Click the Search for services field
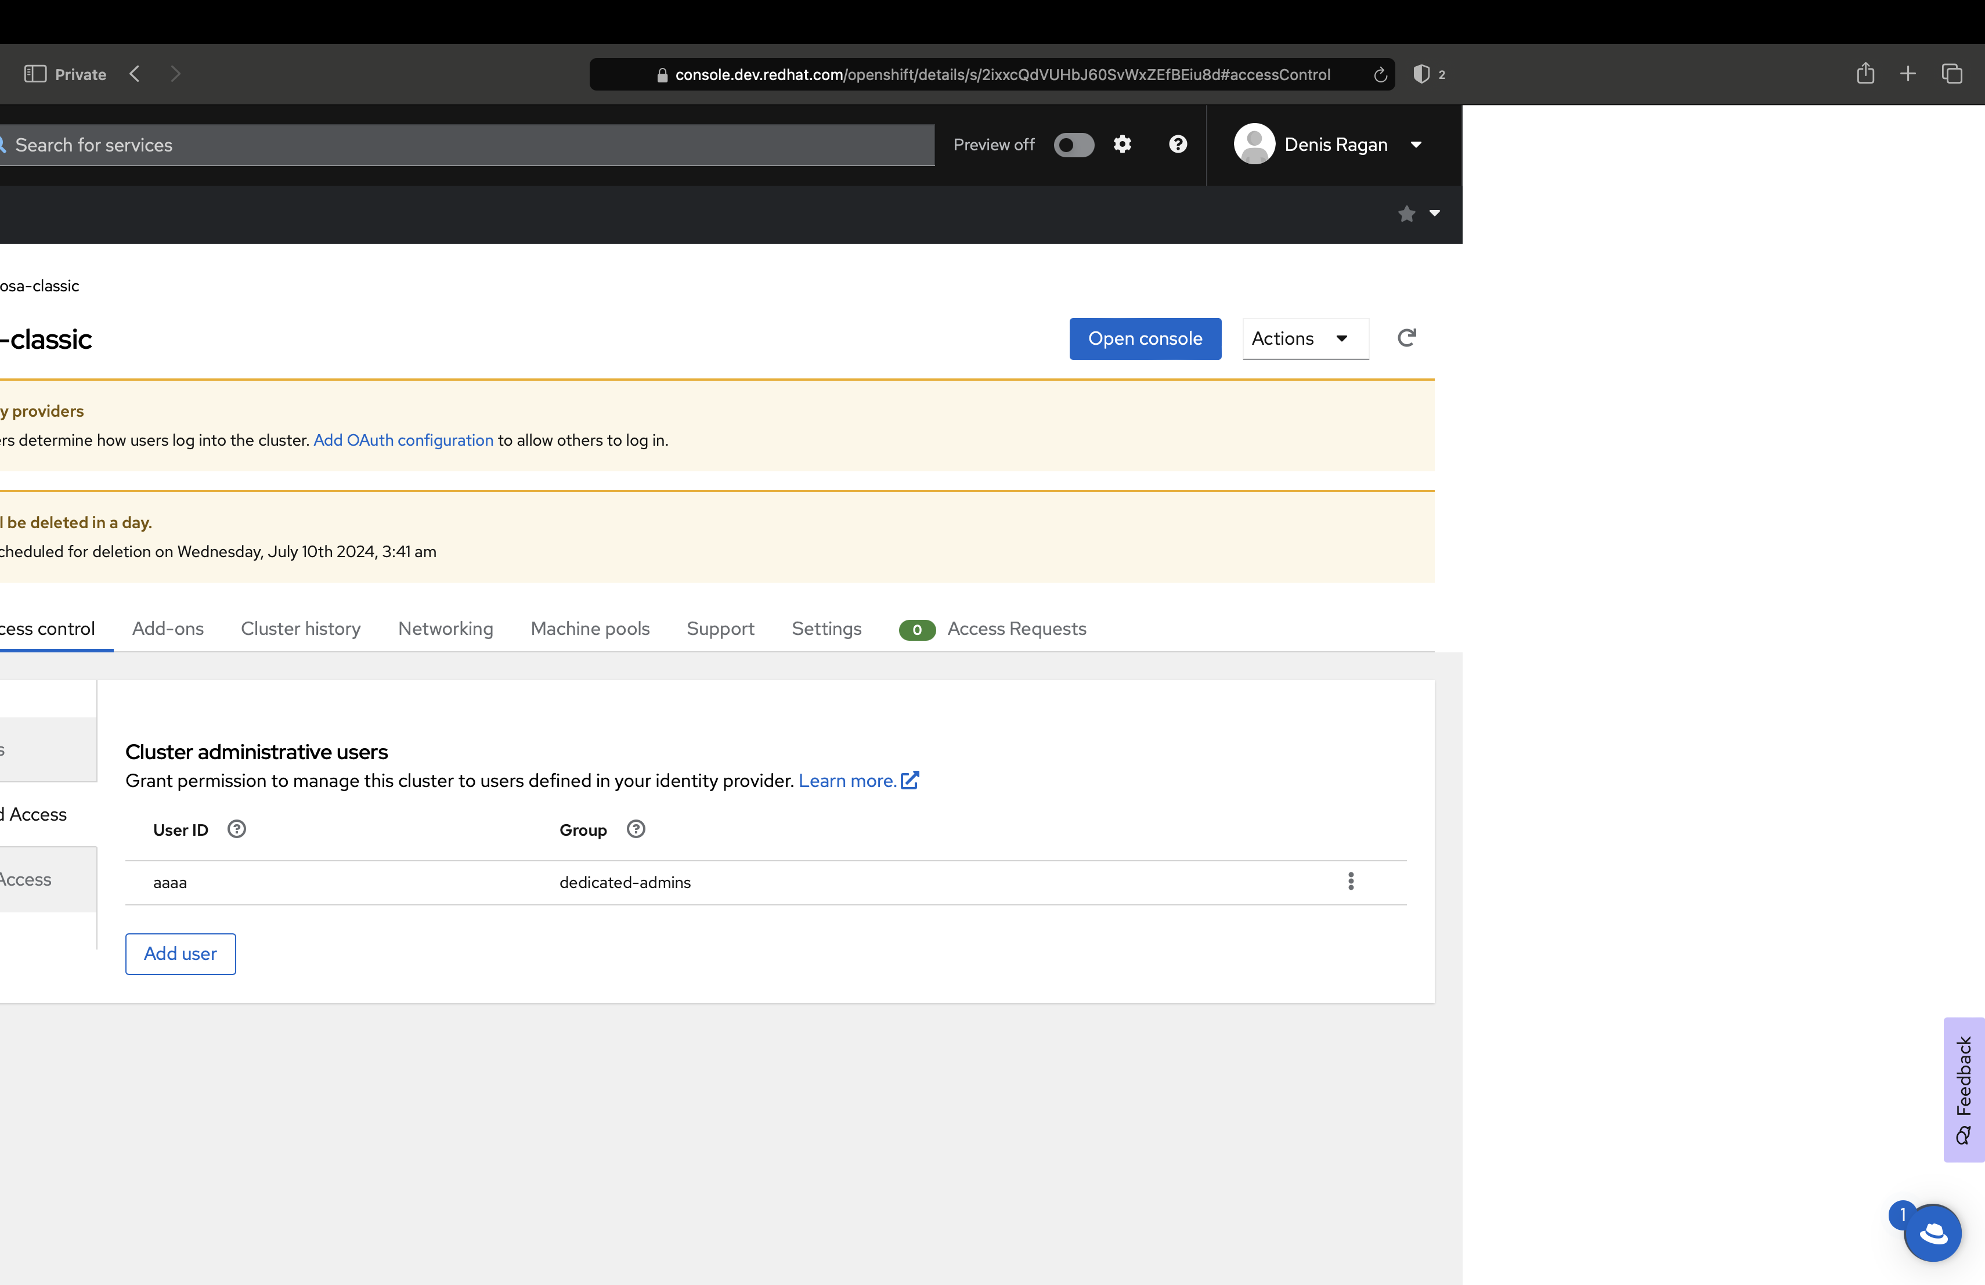 point(467,145)
